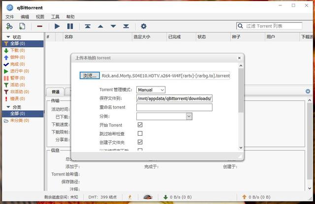315x204 pixels.
Task: Collapse the 状态 section in sidebar
Action: (x=8, y=37)
